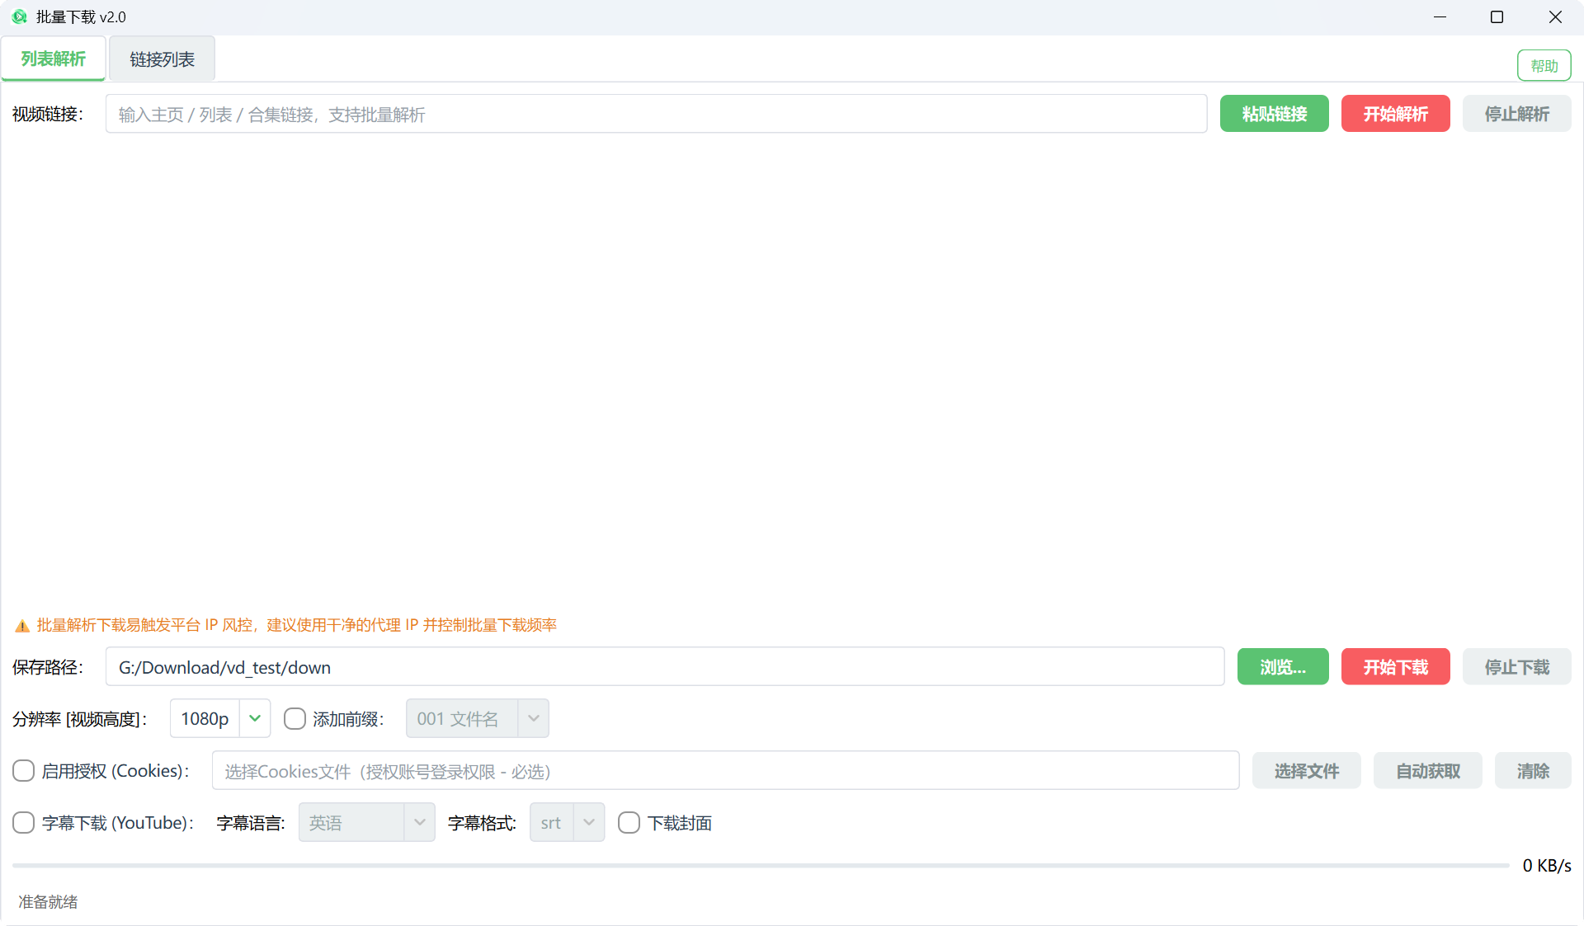Click the red 开始下载 button
Viewport: 1584px width, 926px height.
tap(1395, 667)
